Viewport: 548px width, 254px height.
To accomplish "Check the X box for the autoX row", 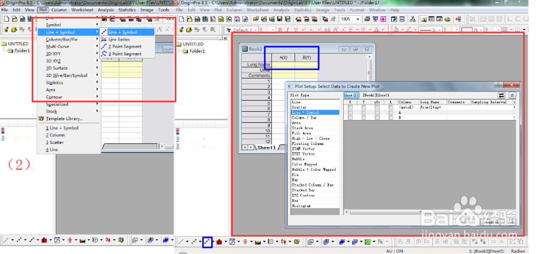I will (x=350, y=107).
